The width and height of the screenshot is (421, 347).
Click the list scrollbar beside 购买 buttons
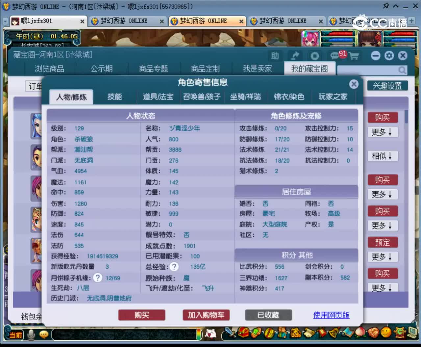coord(407,117)
